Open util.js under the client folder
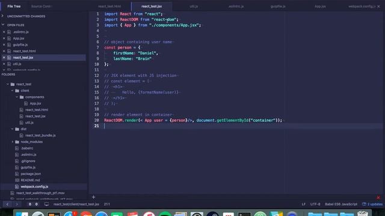The image size is (385, 216). (29, 122)
